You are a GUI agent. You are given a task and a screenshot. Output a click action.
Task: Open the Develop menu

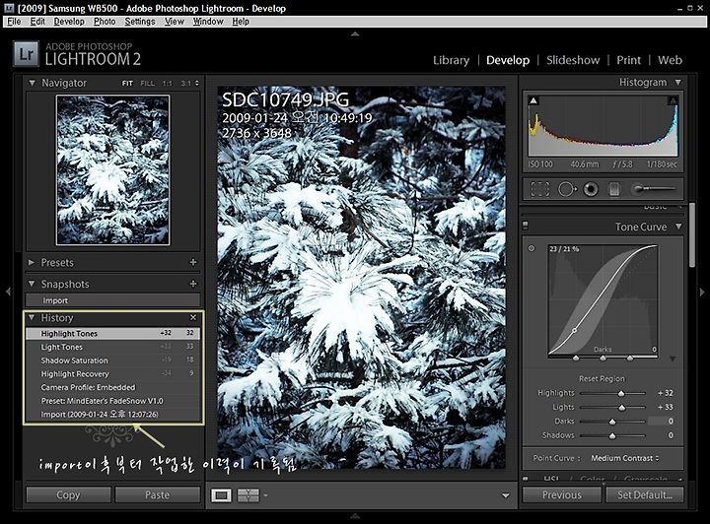[69, 22]
